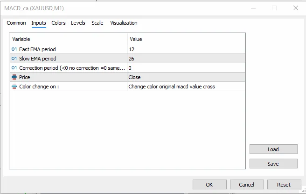306x194 pixels.
Task: Open the Colors tab
Action: point(58,23)
